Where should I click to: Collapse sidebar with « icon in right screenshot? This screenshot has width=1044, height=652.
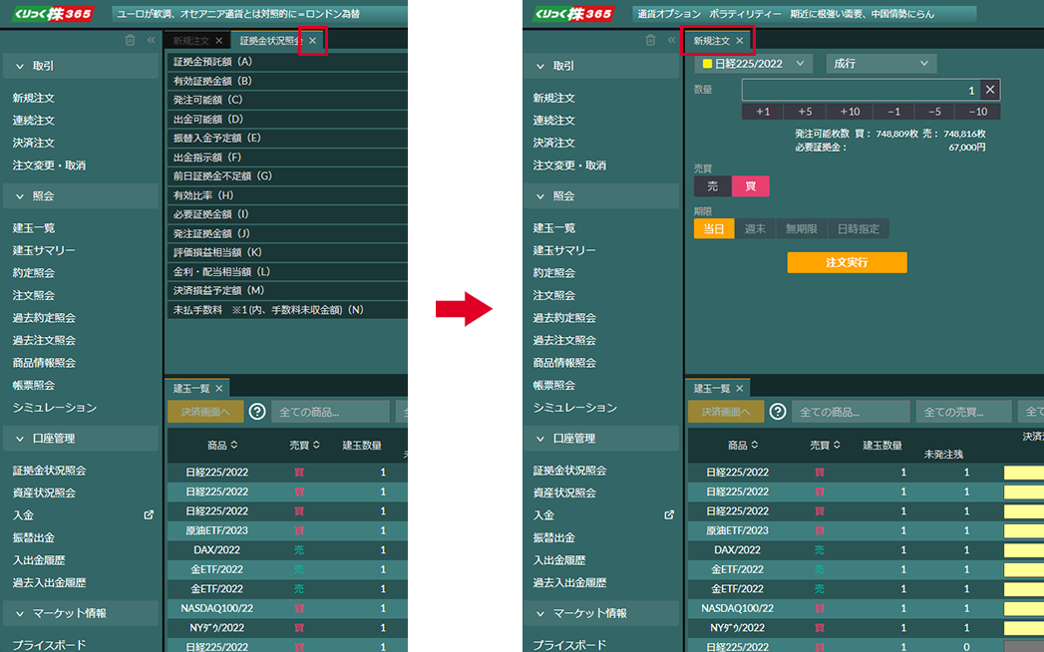(x=672, y=41)
